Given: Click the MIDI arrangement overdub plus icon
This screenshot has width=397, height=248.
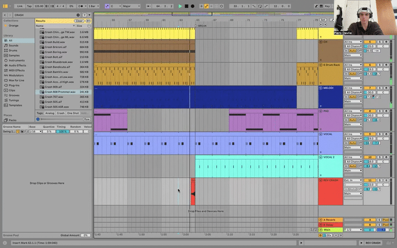Looking at the screenshot, I should coord(201,6).
